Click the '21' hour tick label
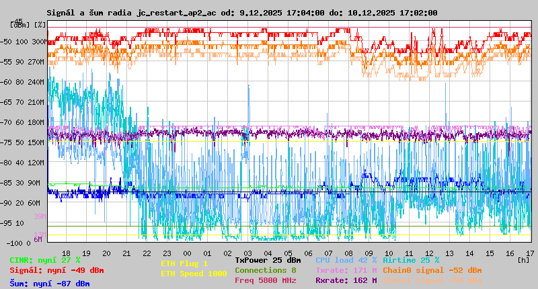Image resolution: width=538 pixels, height=289 pixels. [126, 253]
